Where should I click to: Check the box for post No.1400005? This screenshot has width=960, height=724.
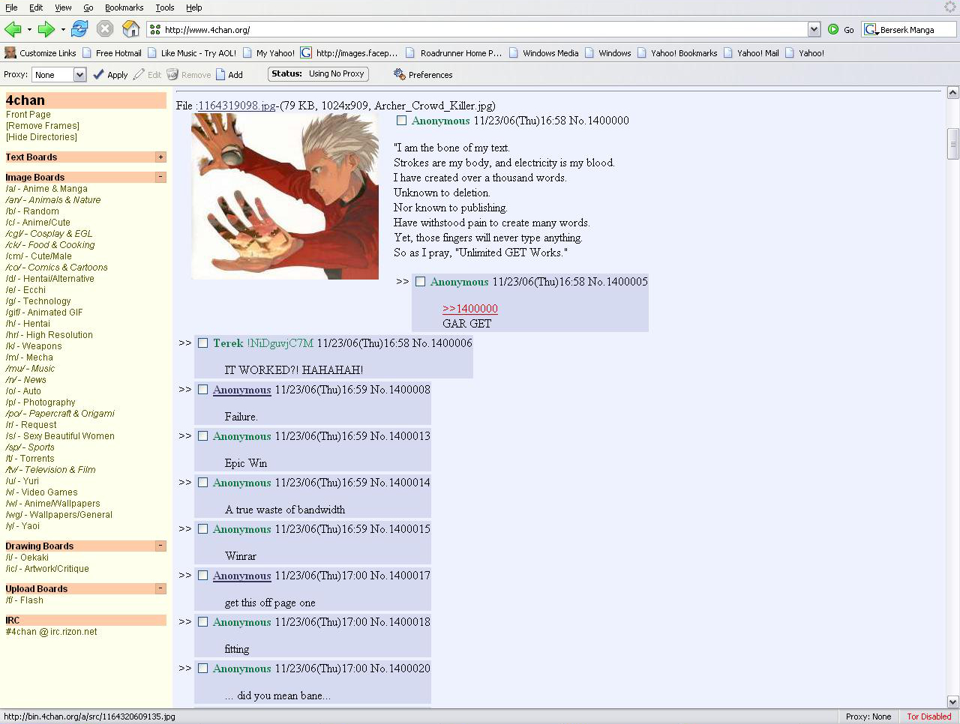point(421,282)
